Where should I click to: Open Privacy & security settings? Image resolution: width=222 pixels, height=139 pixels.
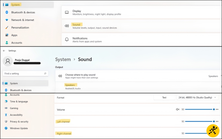pyautogui.click(x=19, y=121)
